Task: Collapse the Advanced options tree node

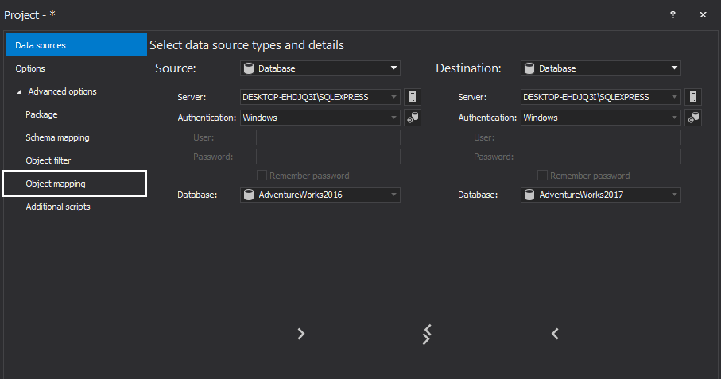Action: pos(19,91)
